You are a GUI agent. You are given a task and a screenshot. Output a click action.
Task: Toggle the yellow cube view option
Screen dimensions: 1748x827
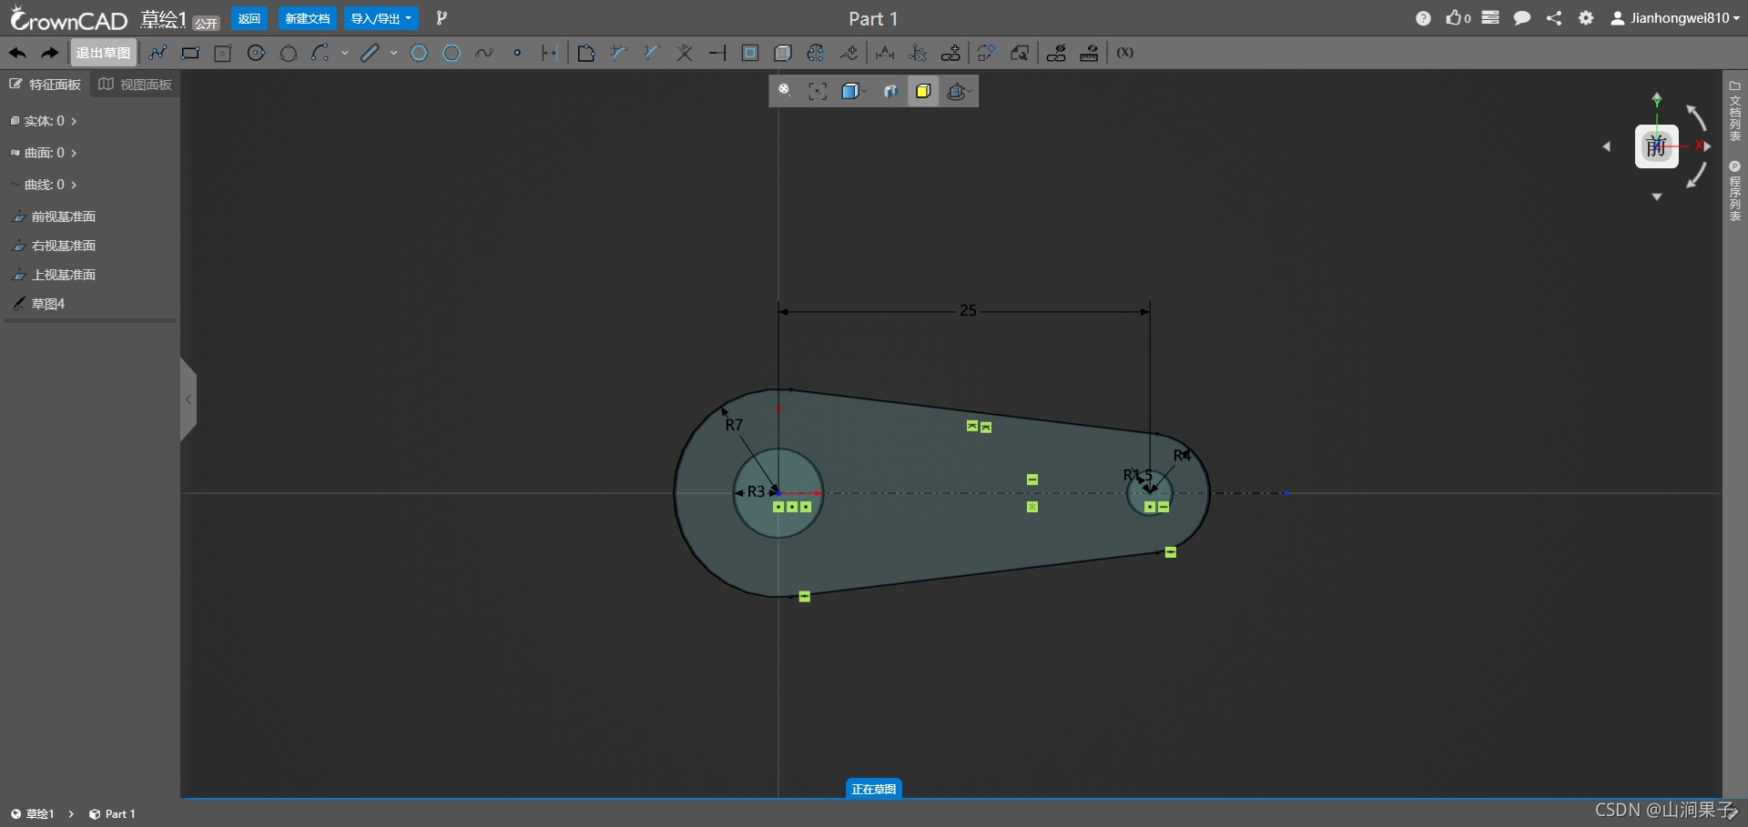923,91
